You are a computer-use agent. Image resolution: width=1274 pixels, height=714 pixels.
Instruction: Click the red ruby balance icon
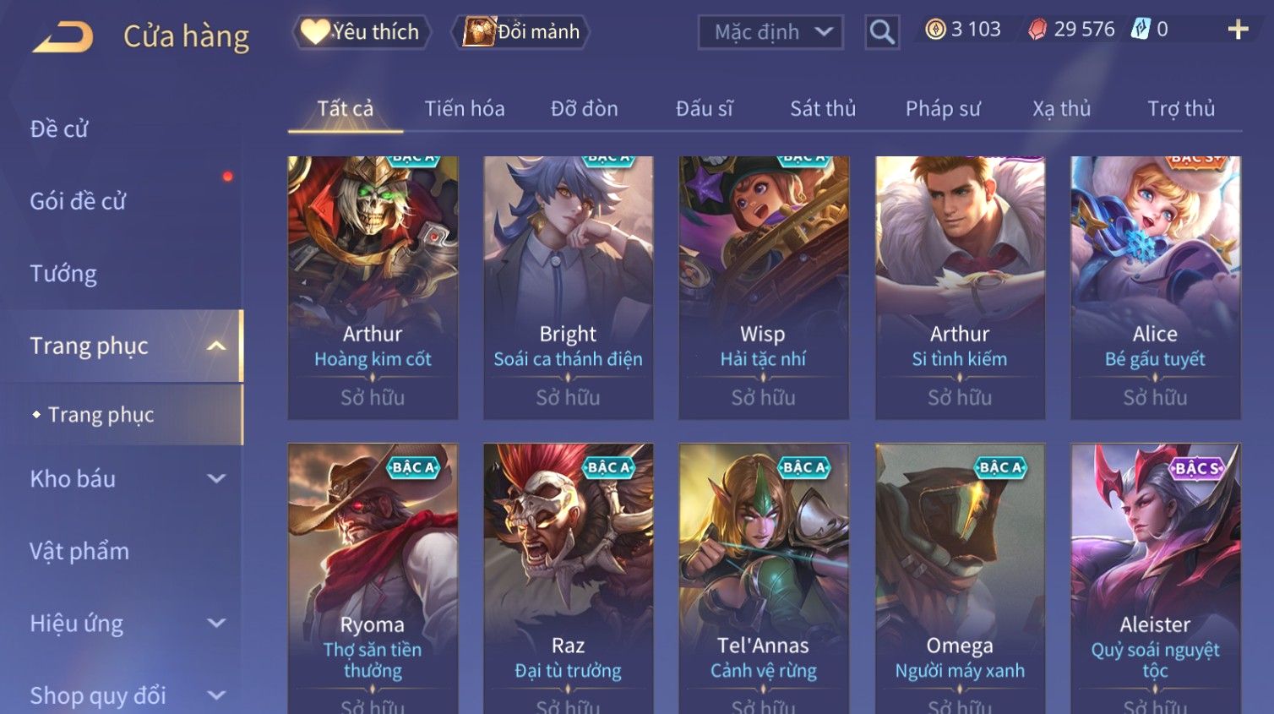(x=1037, y=30)
